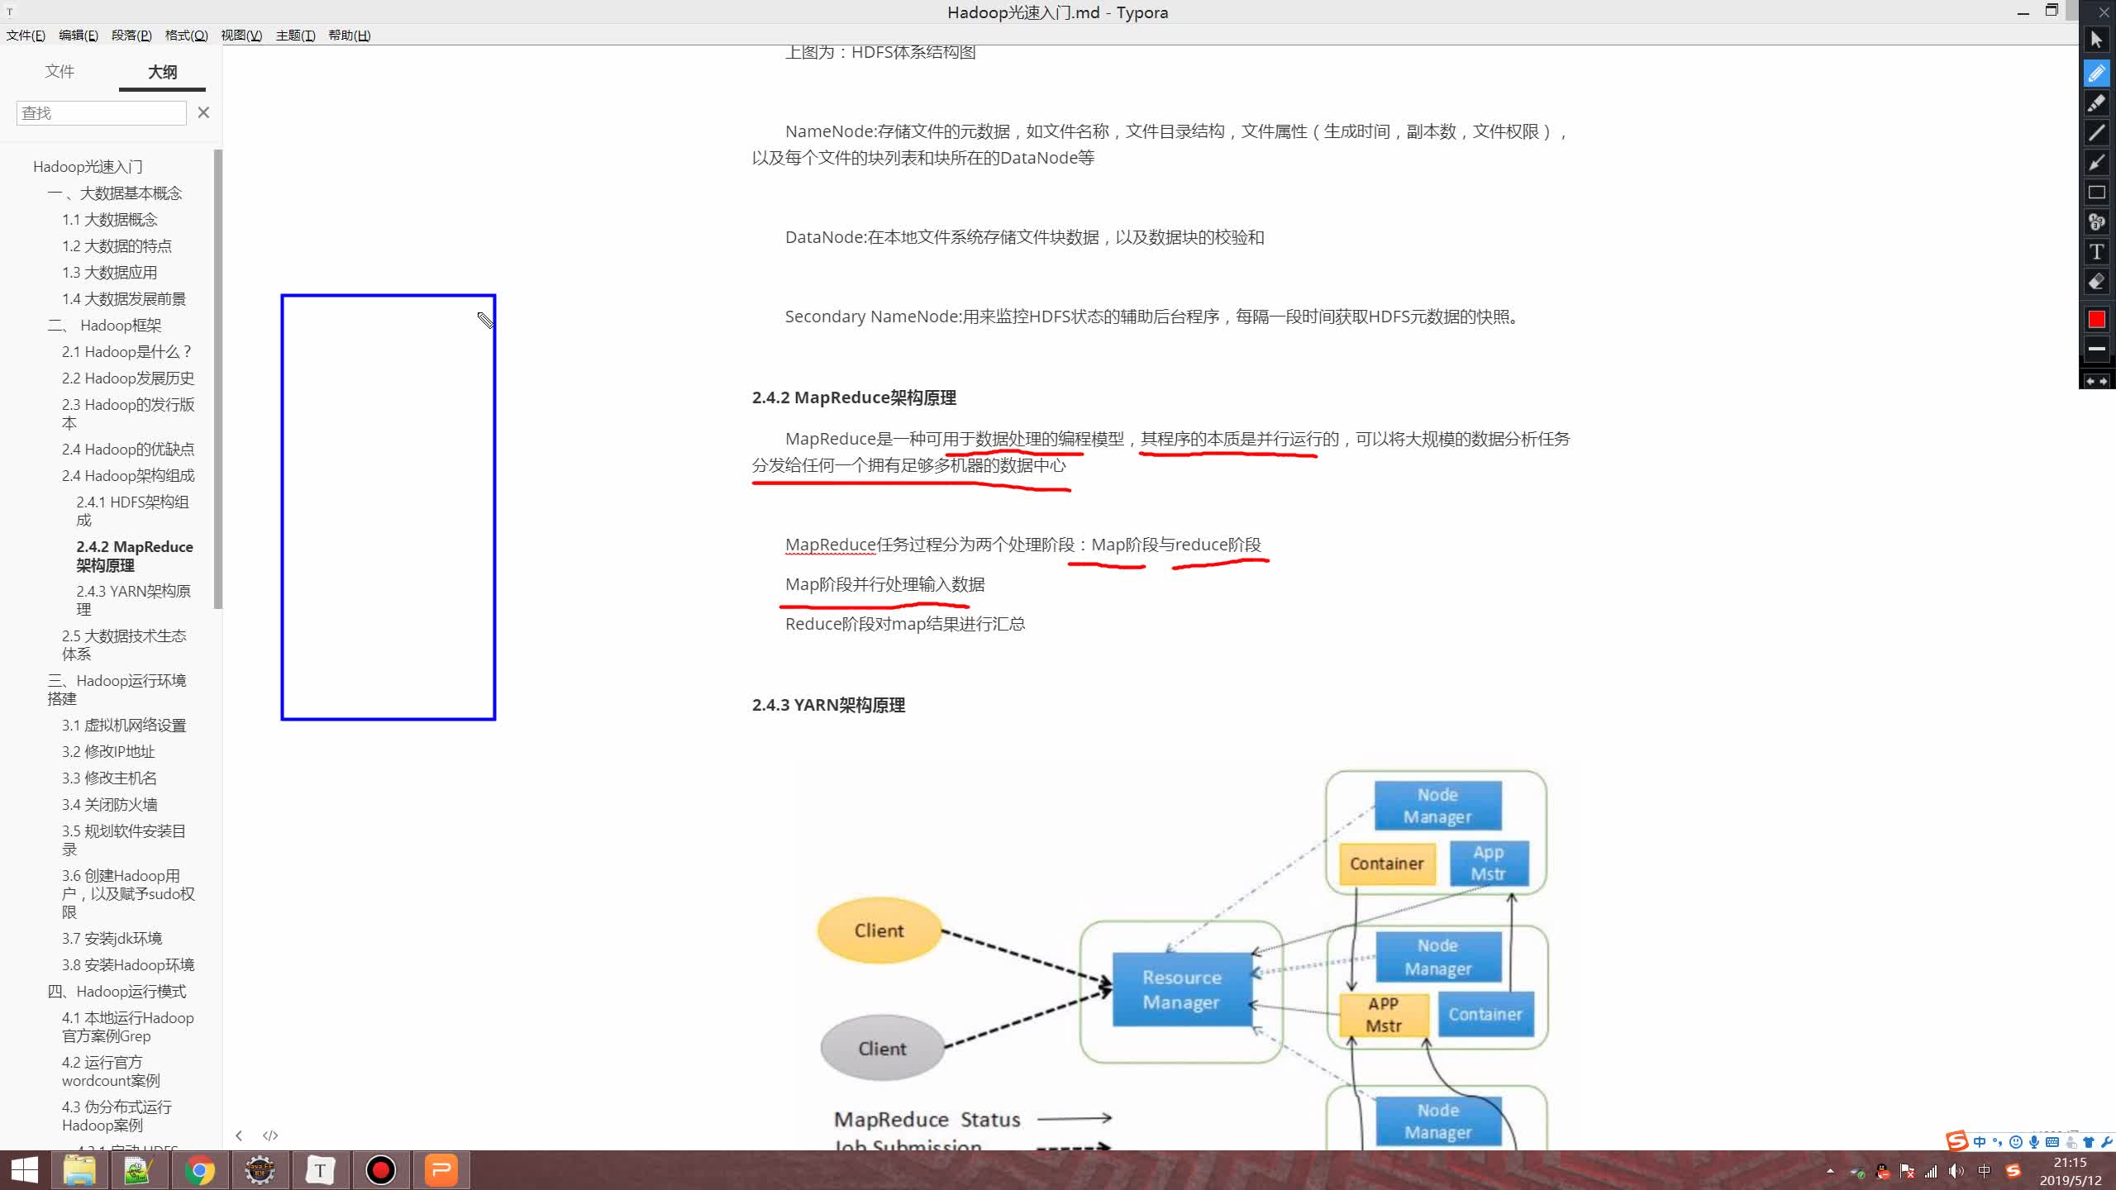Select the eraser tool

(2096, 283)
